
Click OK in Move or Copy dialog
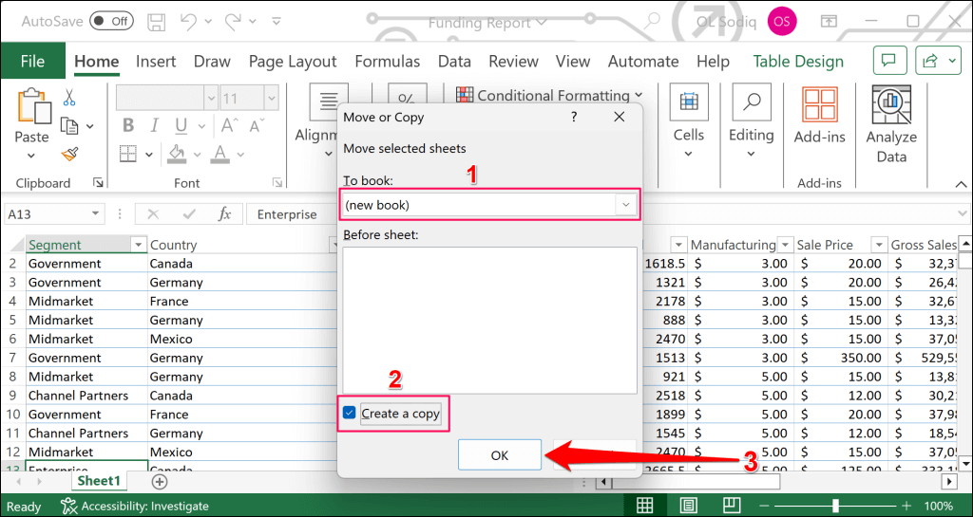tap(500, 455)
